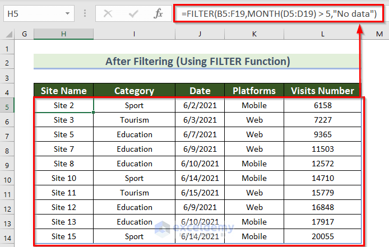Viewport: 389px width, 247px height.
Task: Click the Visits Number header cell
Action: (x=322, y=91)
